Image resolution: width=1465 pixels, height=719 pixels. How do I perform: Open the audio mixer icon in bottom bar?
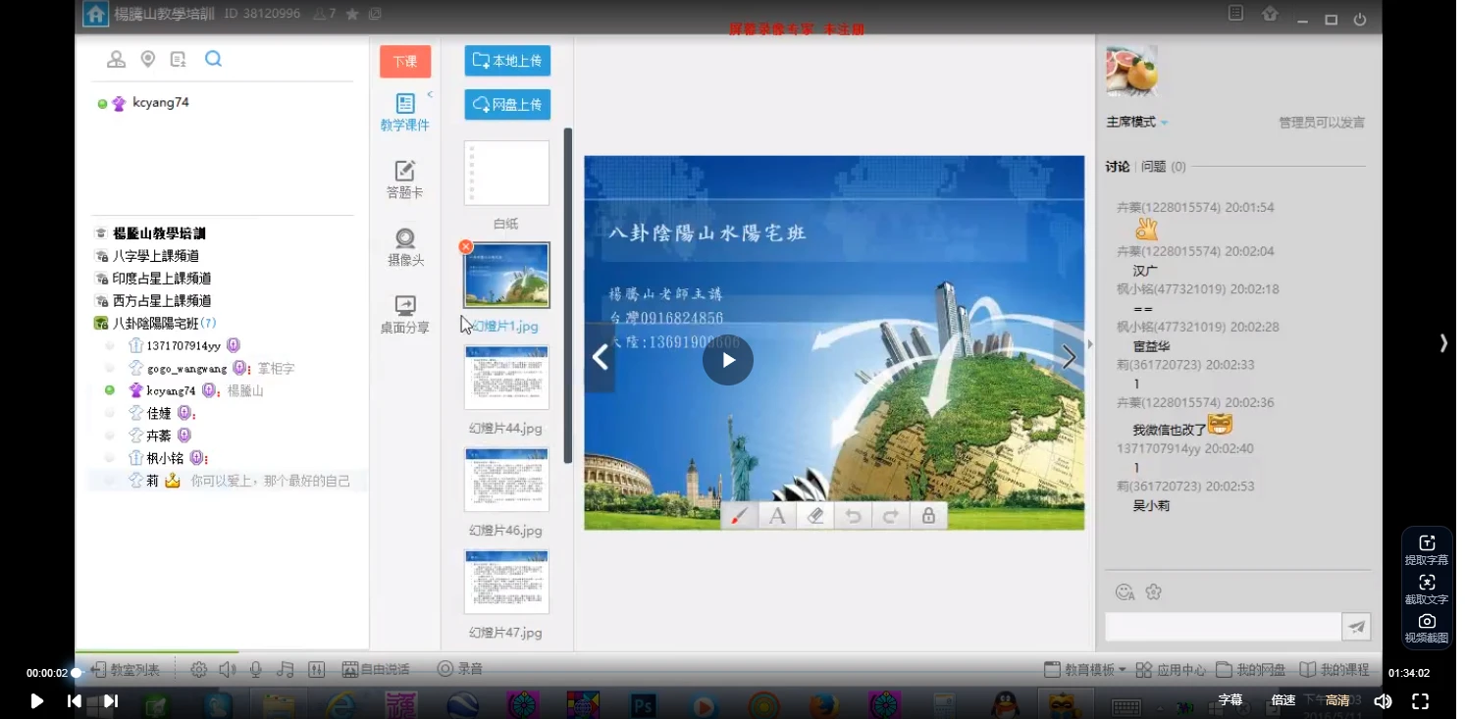[x=316, y=669]
